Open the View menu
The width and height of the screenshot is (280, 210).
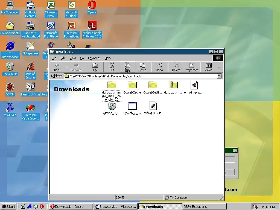click(73, 58)
